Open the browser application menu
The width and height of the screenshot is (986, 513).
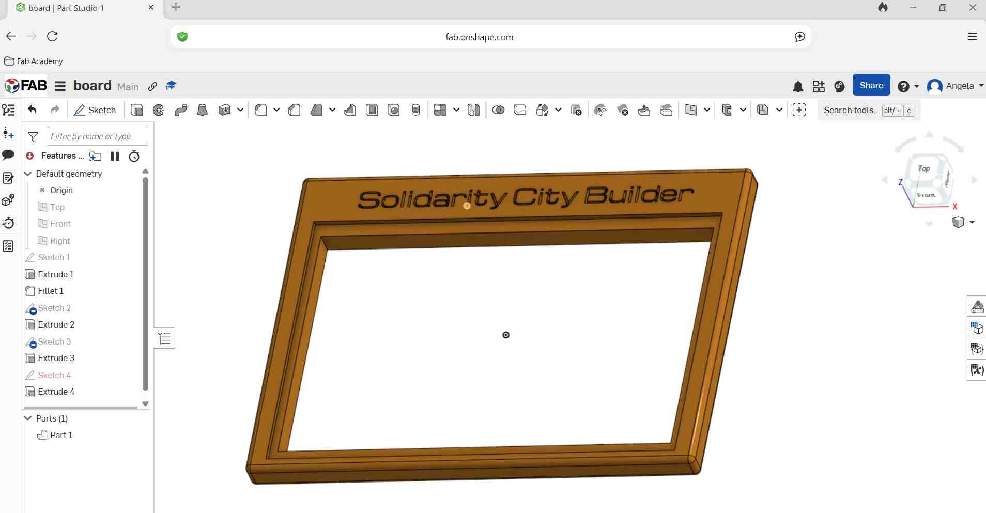tap(972, 37)
